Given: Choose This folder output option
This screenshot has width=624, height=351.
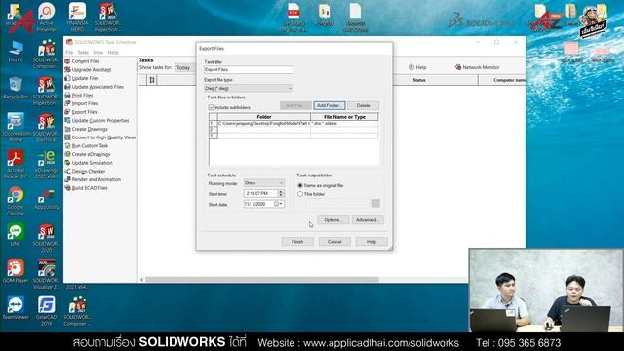Looking at the screenshot, I should 300,194.
